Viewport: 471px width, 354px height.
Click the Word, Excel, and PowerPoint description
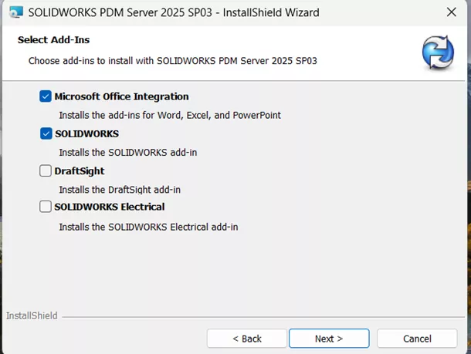pyautogui.click(x=169, y=115)
